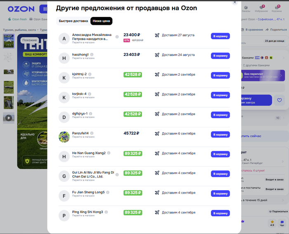289x234 pixels.
Task: Click the «Подписаться» subscribe button
Action: click(278, 212)
